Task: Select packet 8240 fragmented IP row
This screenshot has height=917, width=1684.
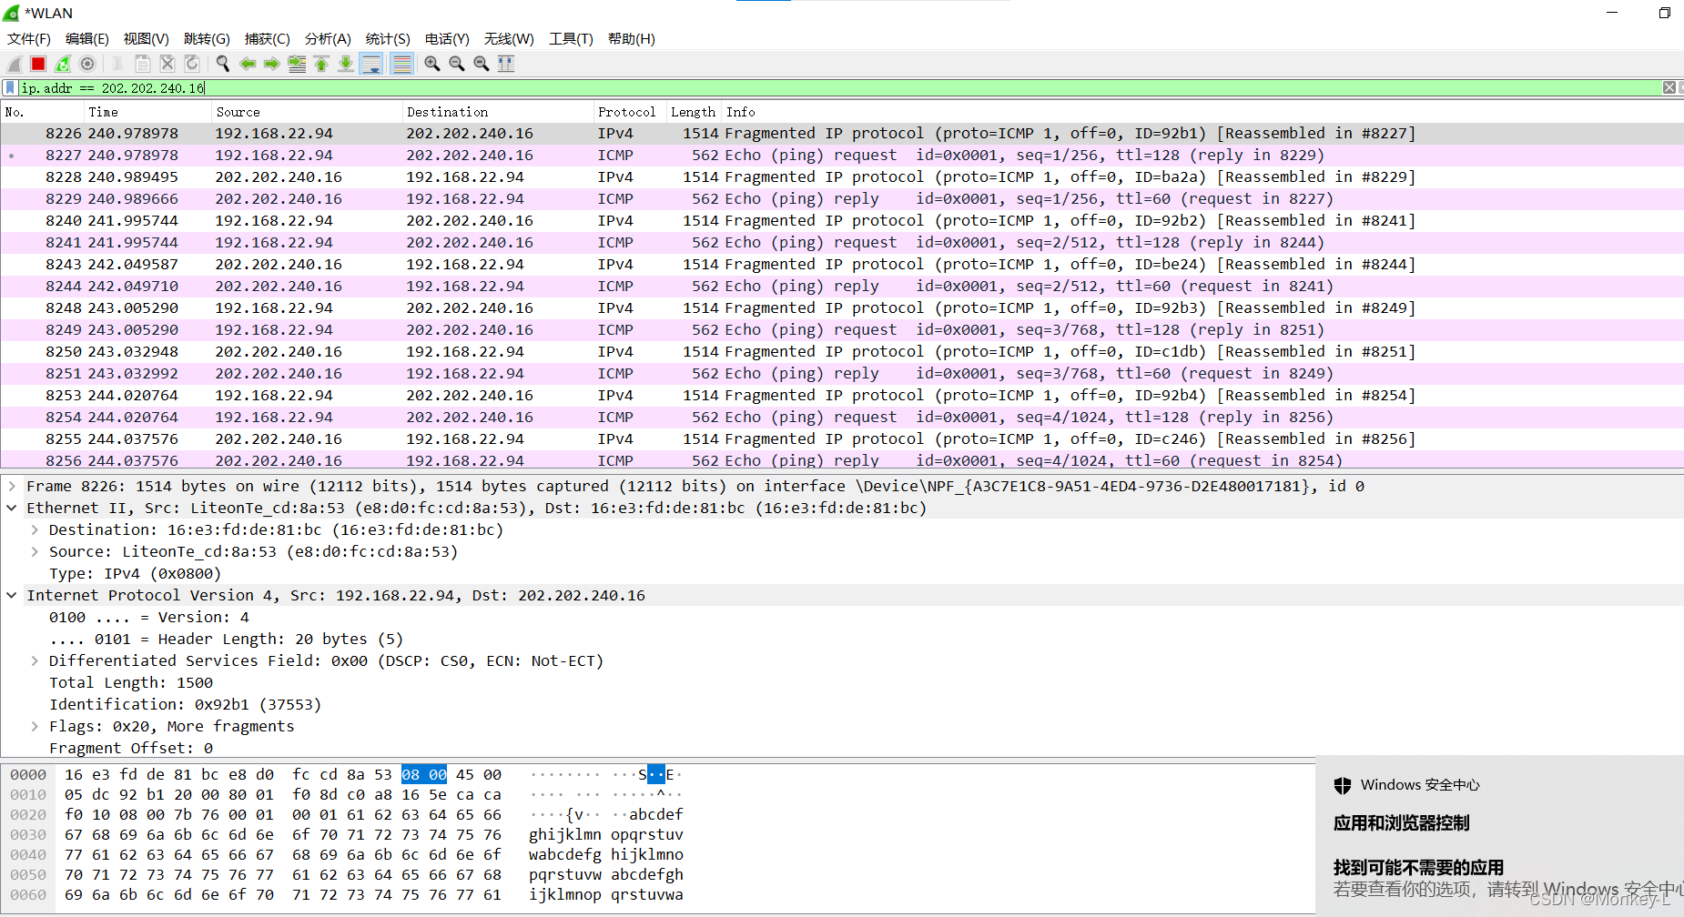Action: point(842,221)
